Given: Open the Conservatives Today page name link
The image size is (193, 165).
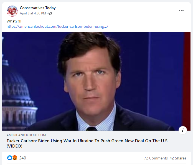Looking at the screenshot, I should tap(38, 8).
